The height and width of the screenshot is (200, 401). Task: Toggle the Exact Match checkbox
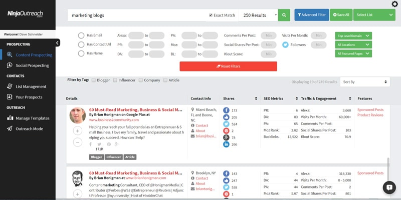pyautogui.click(x=211, y=15)
